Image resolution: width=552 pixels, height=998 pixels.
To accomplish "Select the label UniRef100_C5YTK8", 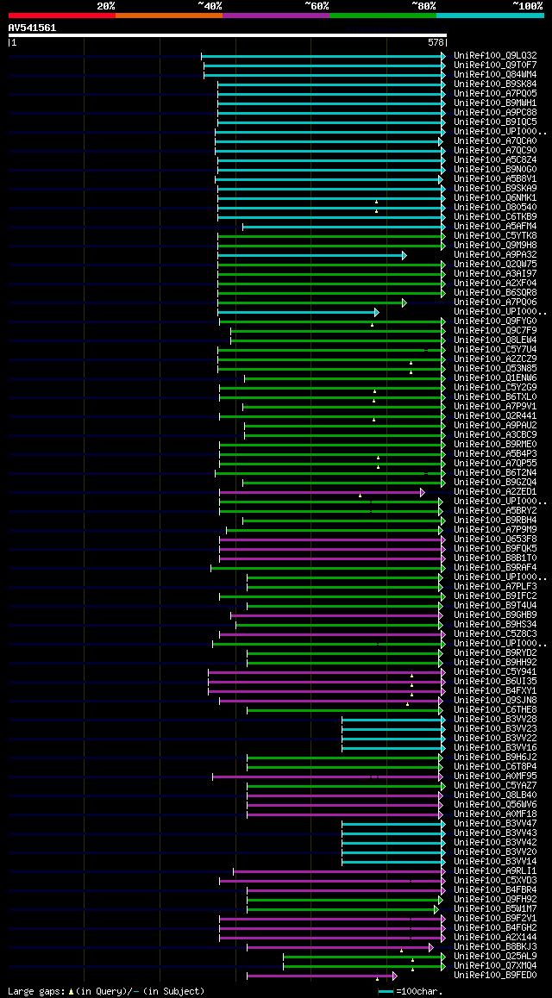I will 495,235.
